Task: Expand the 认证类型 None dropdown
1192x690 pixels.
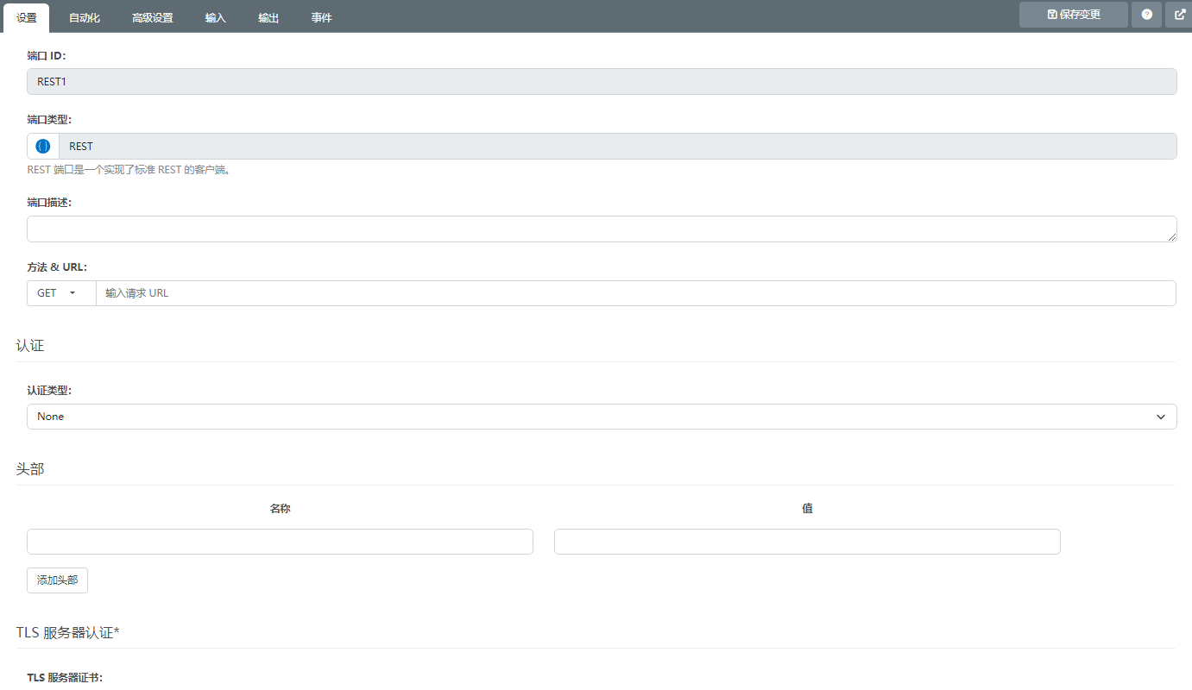Action: point(602,417)
